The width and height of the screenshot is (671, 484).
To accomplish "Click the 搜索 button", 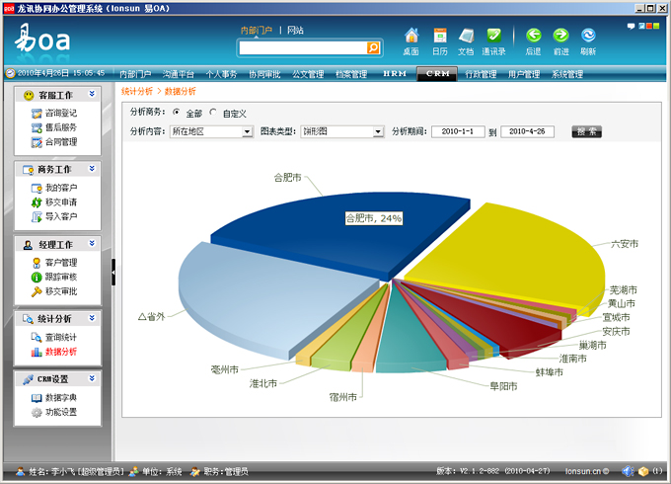I will (587, 131).
